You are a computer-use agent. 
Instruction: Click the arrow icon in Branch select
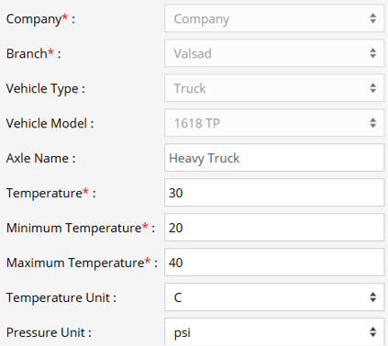click(372, 53)
